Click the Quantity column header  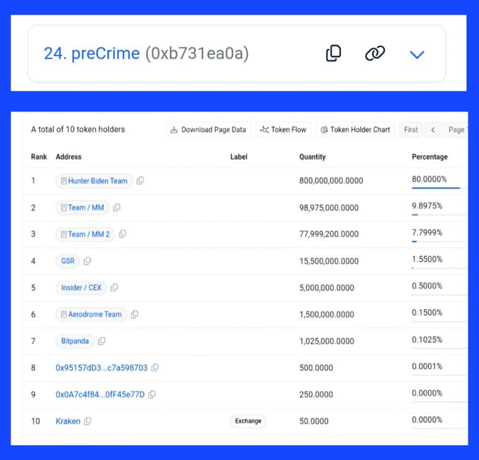tap(312, 157)
